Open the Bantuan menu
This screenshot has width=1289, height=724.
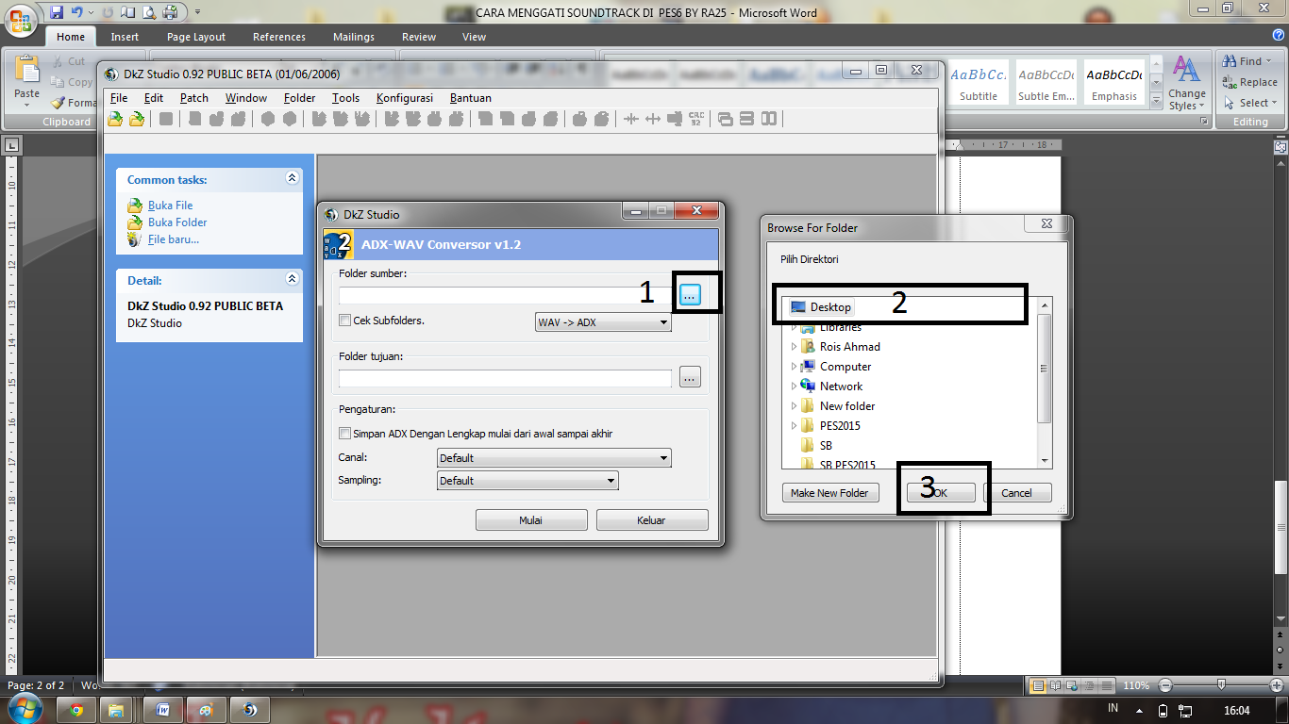[470, 98]
